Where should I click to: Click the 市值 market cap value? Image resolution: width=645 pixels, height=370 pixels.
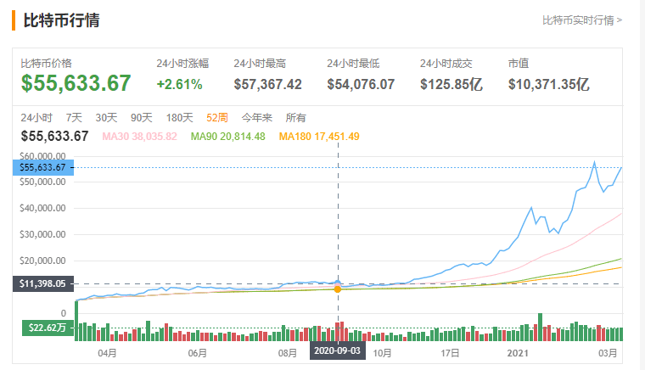pyautogui.click(x=548, y=84)
